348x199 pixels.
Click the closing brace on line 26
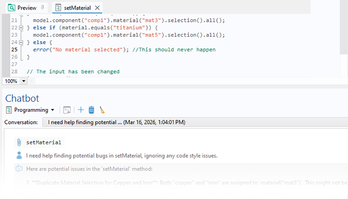[x=28, y=57]
